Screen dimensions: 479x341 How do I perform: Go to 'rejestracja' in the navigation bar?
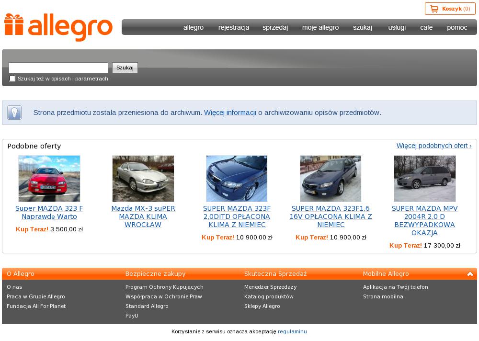234,27
